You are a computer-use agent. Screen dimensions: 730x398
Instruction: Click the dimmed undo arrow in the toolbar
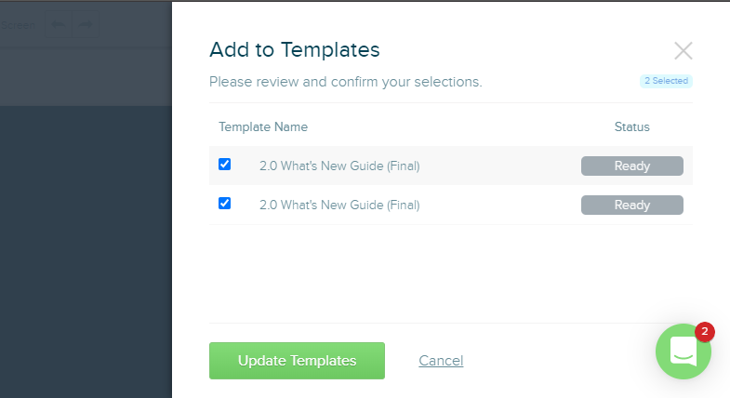(59, 25)
